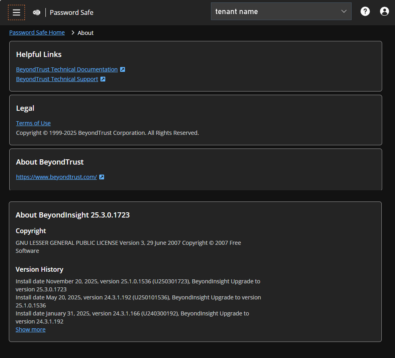This screenshot has height=358, width=395.
Task: Click the About breadcrumb item
Action: coord(86,33)
